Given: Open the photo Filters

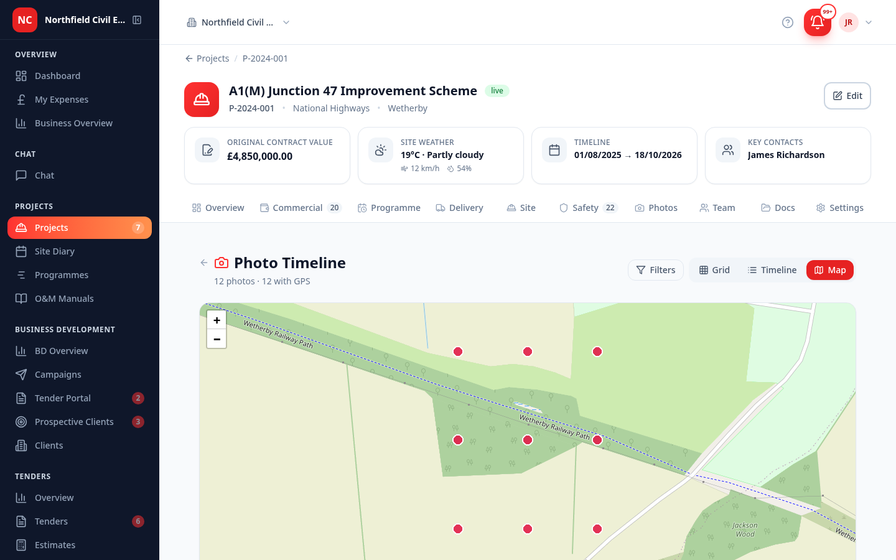Looking at the screenshot, I should pos(656,270).
